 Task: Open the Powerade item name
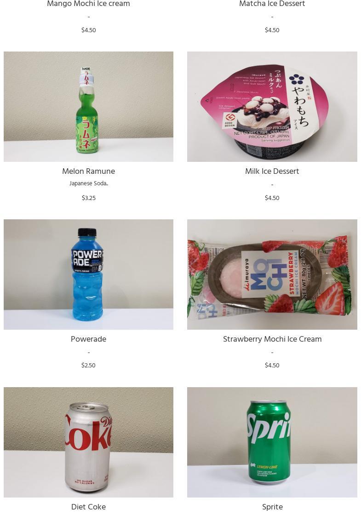coord(88,339)
